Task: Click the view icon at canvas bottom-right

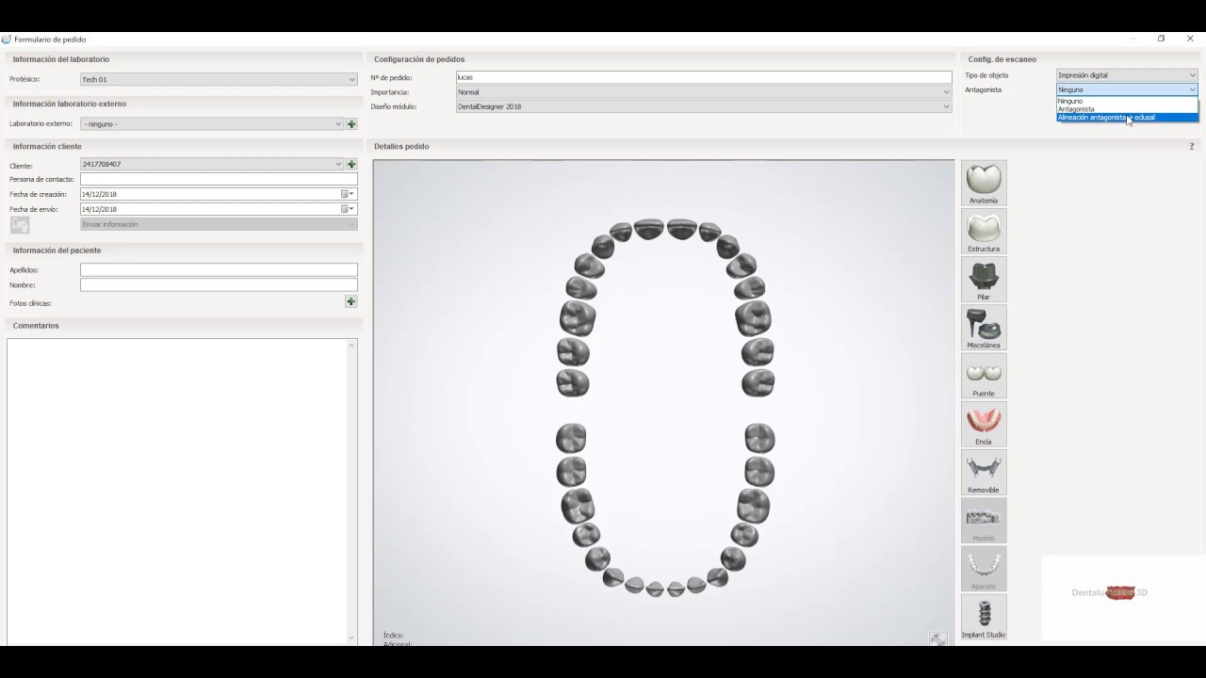Action: (938, 638)
